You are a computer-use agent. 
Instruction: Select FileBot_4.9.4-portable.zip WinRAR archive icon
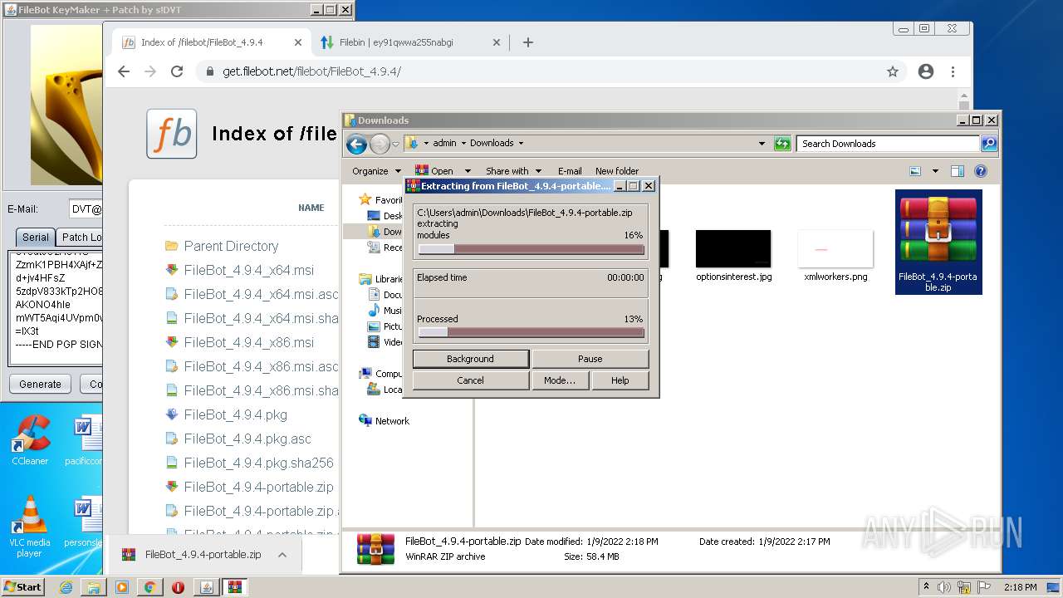[x=938, y=242]
